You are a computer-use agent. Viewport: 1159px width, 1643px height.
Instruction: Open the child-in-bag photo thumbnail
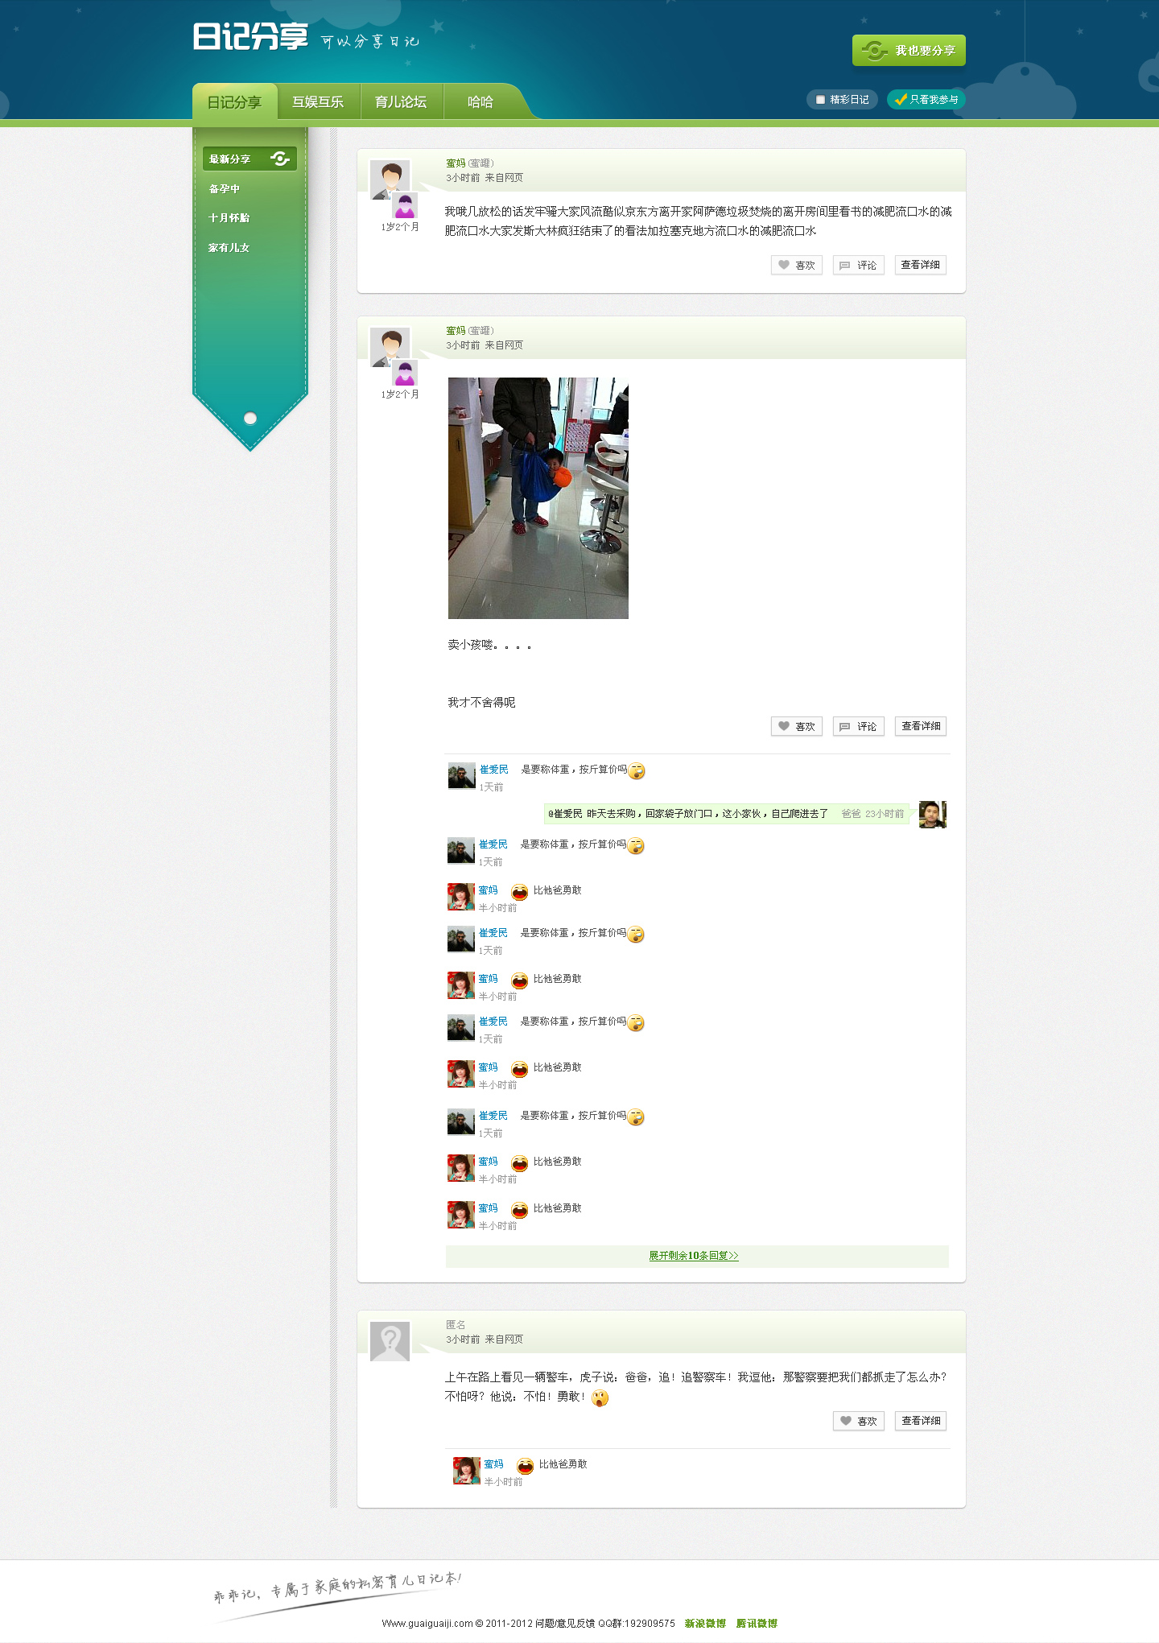pyautogui.click(x=538, y=498)
